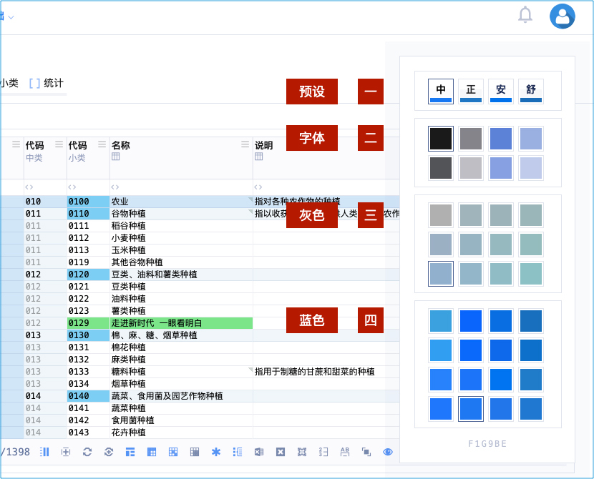Click the refresh icon in the bottom toolbar
The width and height of the screenshot is (594, 479).
pos(87,452)
